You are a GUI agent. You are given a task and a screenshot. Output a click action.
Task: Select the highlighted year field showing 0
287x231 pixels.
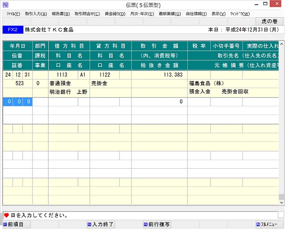coord(8,102)
